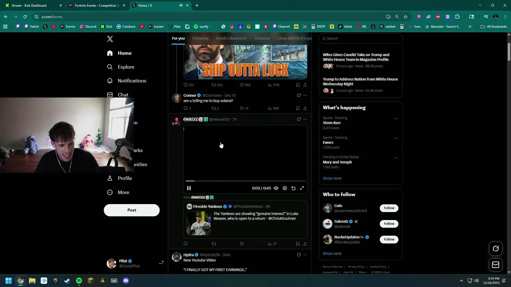The image size is (511, 287).
Task: Open Mary and Joseph trend options
Action: coord(396,158)
